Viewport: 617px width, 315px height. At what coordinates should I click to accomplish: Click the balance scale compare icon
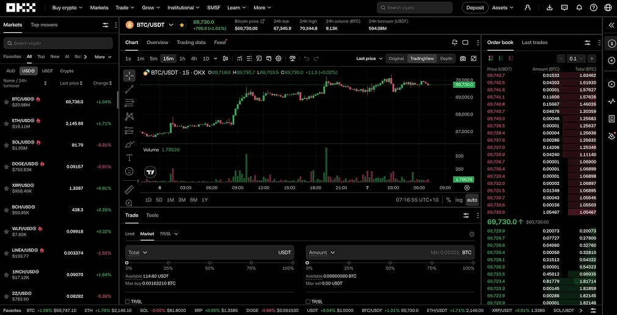pos(293,59)
